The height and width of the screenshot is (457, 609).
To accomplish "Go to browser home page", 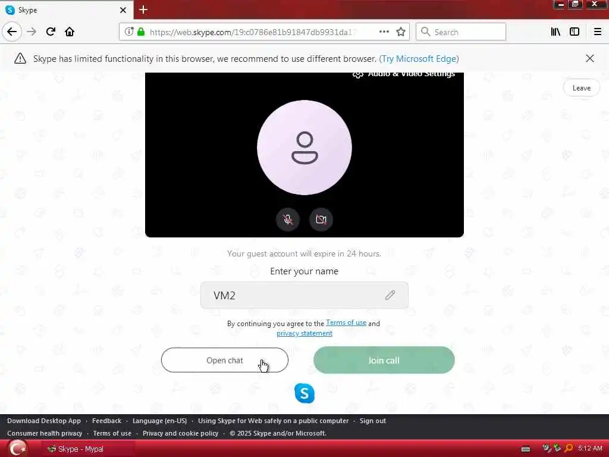I will (70, 32).
